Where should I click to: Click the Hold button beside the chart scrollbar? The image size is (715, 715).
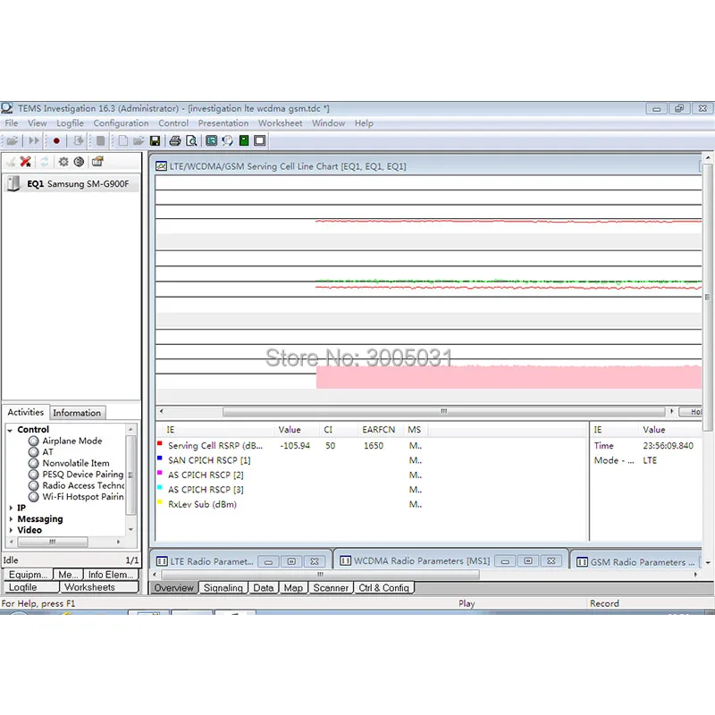[x=690, y=412]
